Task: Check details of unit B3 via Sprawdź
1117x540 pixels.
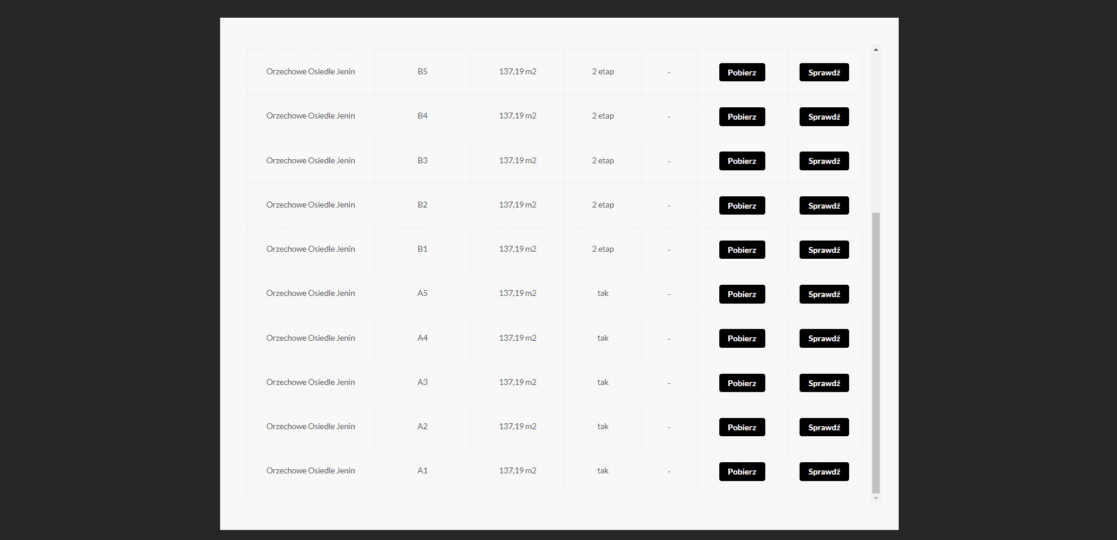Action: (824, 161)
